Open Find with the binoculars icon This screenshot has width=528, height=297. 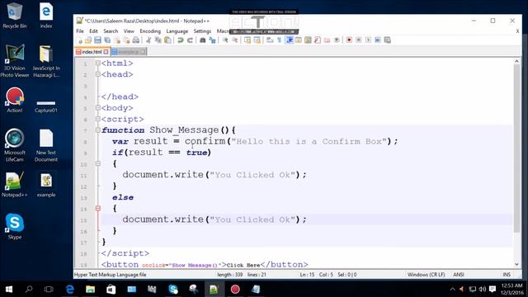click(x=203, y=40)
